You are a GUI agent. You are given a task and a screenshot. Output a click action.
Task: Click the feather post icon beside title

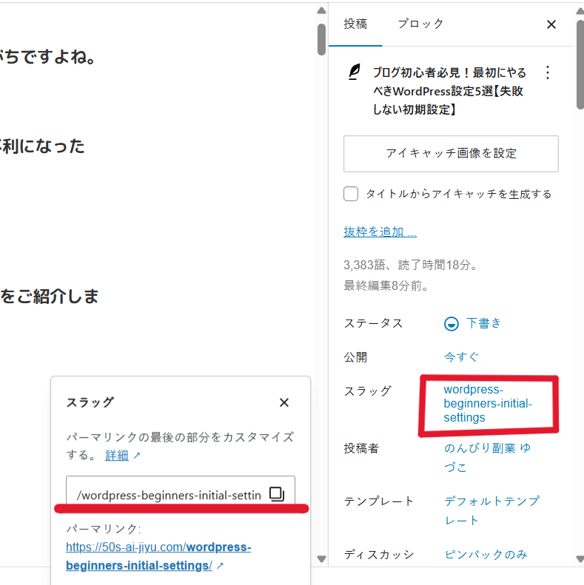tap(355, 72)
